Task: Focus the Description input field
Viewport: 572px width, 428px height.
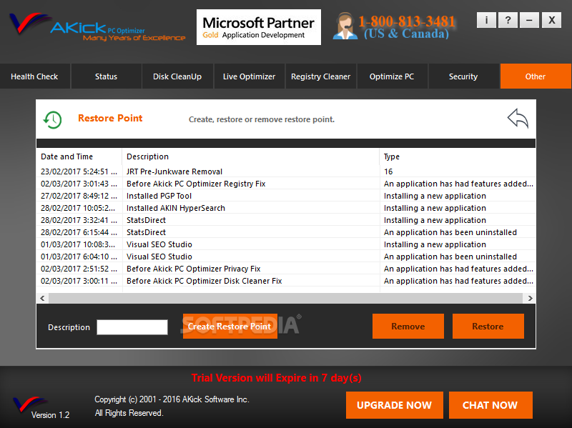Action: 132,327
